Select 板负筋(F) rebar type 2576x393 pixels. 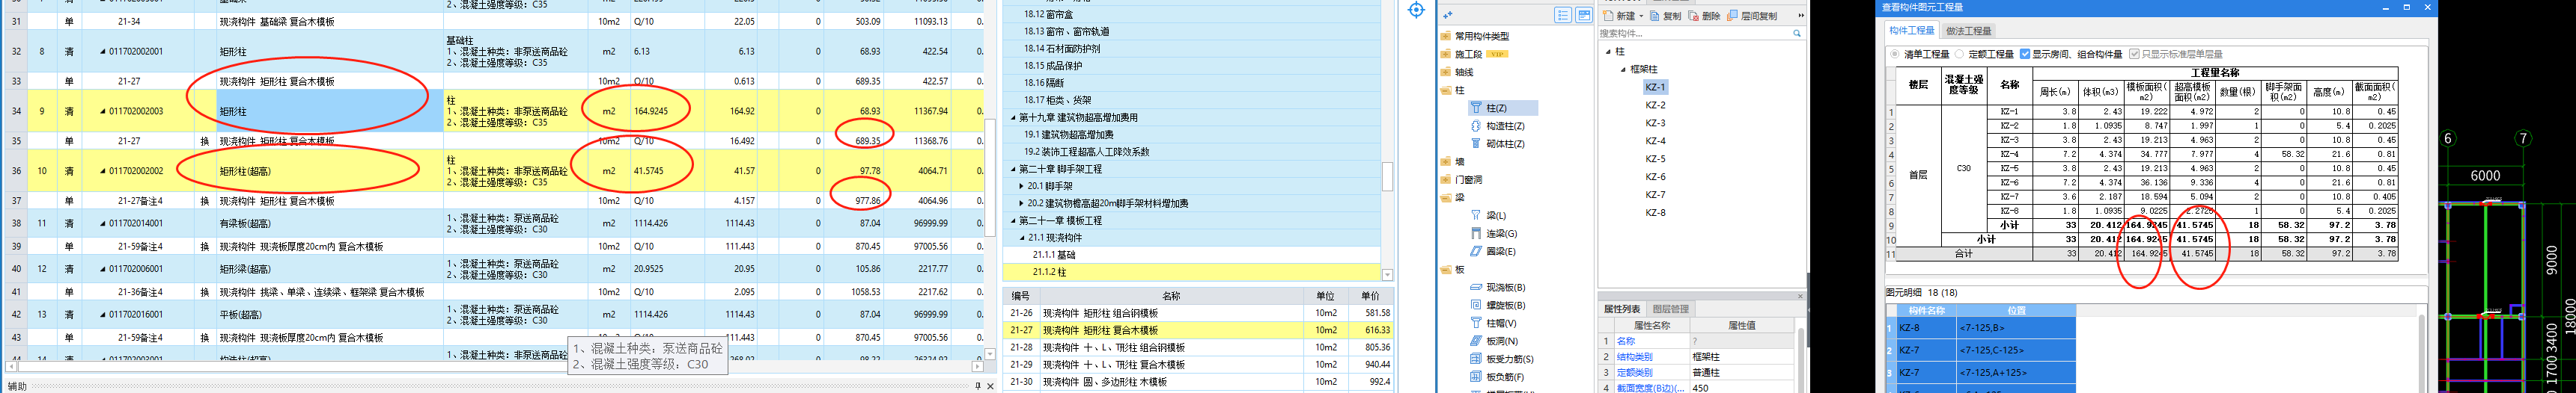(1497, 377)
